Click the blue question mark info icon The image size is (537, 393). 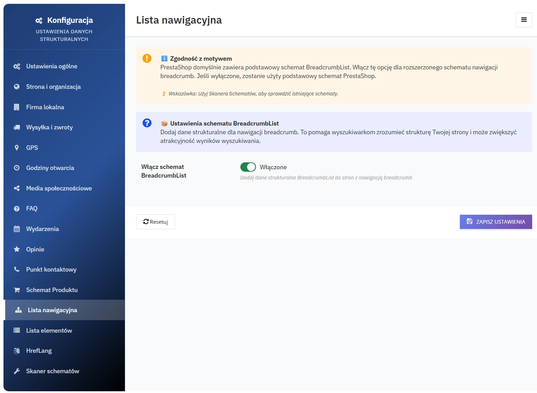[x=147, y=123]
